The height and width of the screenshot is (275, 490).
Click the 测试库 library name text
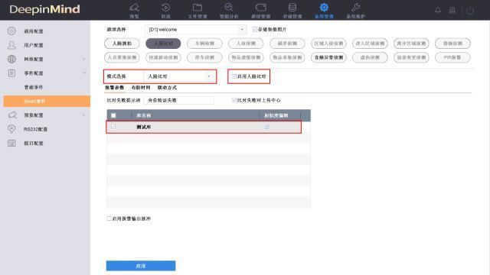tap(144, 127)
